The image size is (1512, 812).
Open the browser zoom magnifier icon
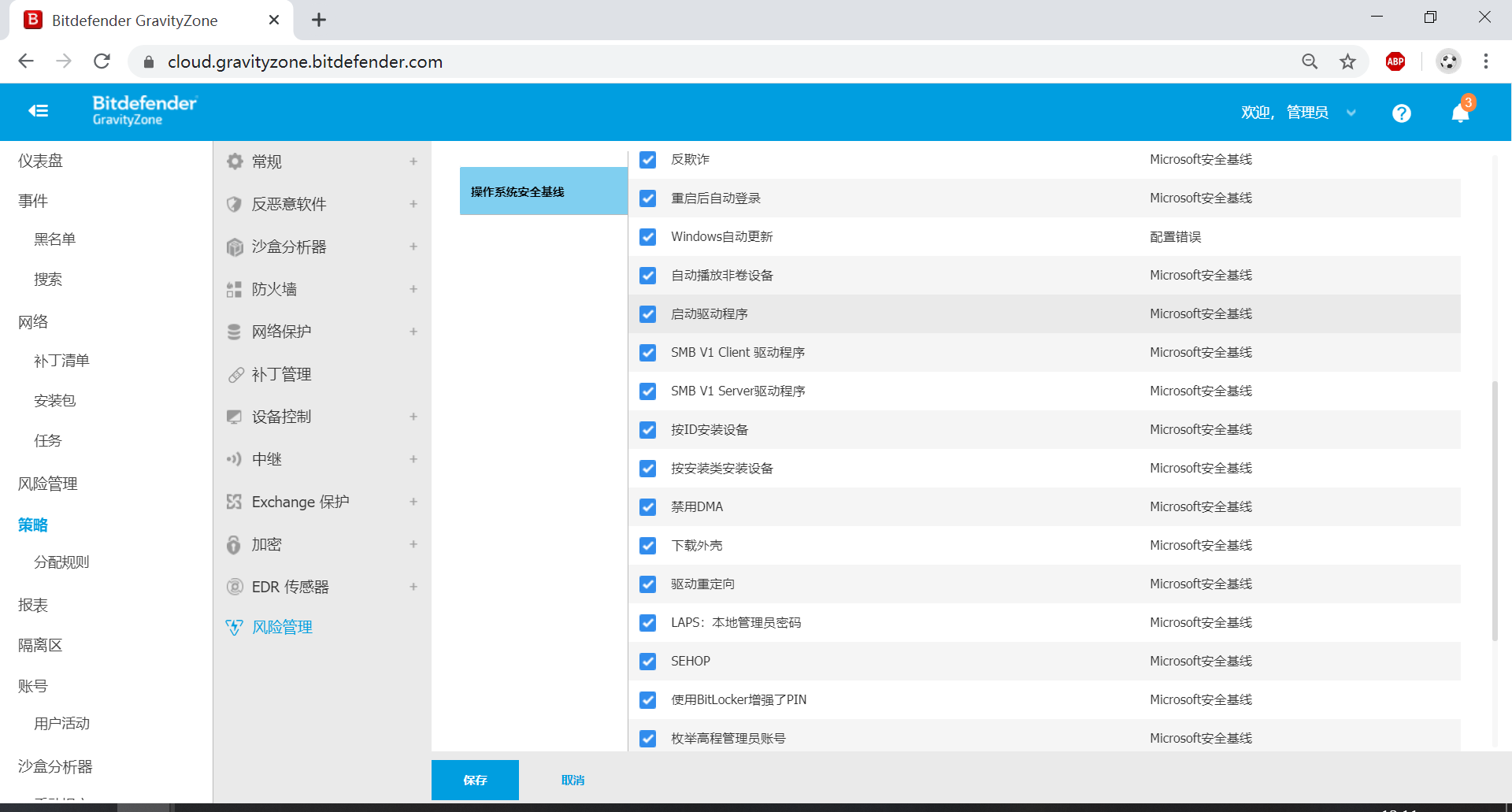point(1310,61)
